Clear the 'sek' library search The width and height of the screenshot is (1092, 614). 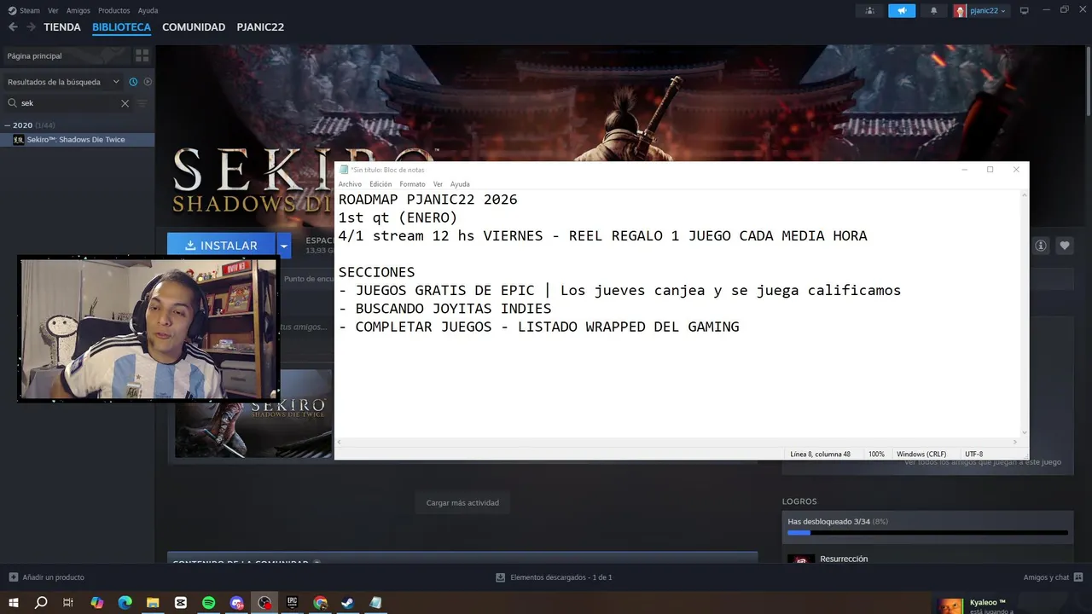[x=125, y=103]
